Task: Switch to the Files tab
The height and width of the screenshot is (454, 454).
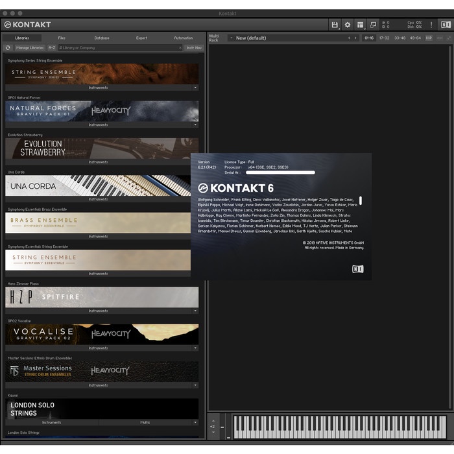Action: click(62, 38)
